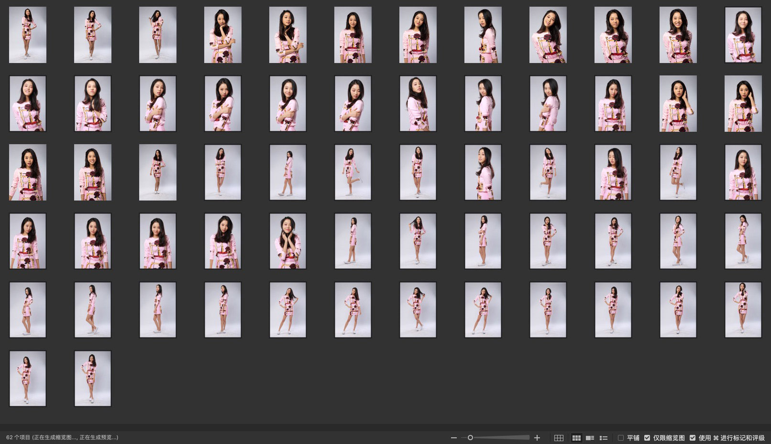Select the first thumbnail in the second row

28,104
